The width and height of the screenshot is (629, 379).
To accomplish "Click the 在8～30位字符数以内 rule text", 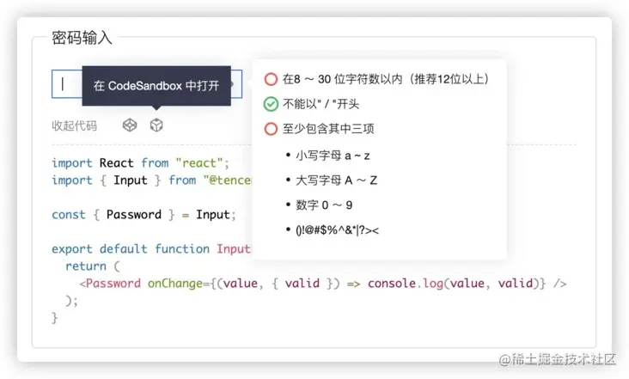I will pos(385,79).
